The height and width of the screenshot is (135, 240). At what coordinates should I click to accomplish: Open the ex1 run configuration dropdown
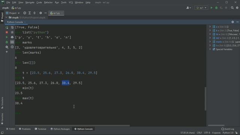[x=201, y=7]
